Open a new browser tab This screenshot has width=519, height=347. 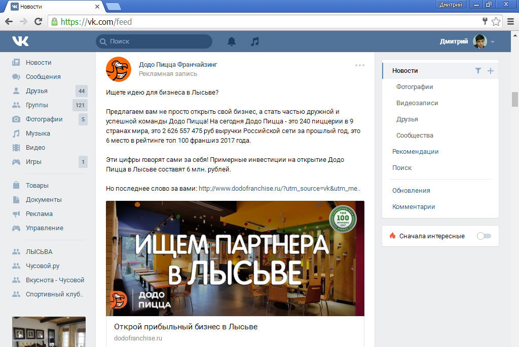click(113, 7)
